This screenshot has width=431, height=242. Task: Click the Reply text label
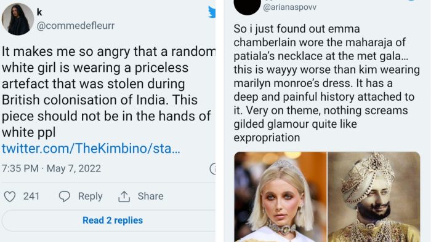pyautogui.click(x=90, y=196)
